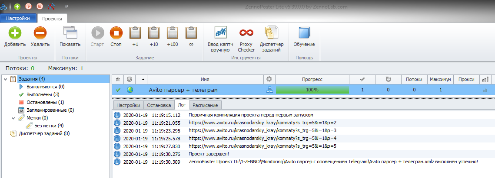Click the globe icon on Avito row

[130, 90]
